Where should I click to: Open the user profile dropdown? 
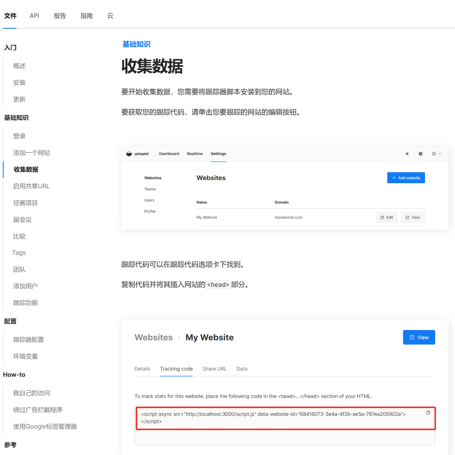(x=436, y=154)
